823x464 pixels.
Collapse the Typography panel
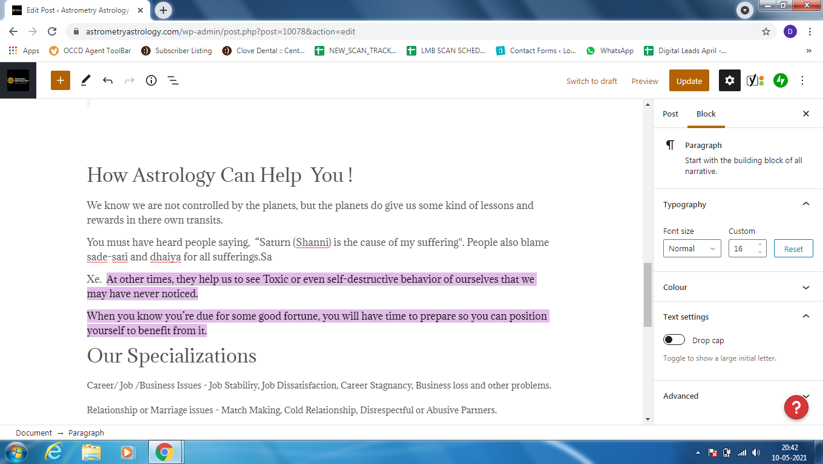805,204
